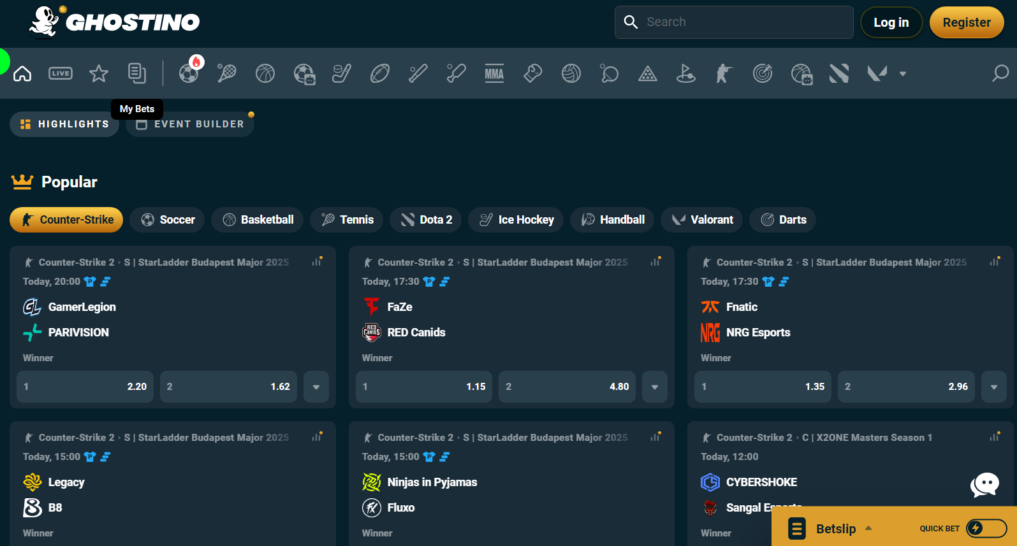Bet on PARIVISION at 1.62

coord(228,387)
